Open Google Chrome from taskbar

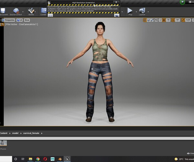[x=38, y=159]
